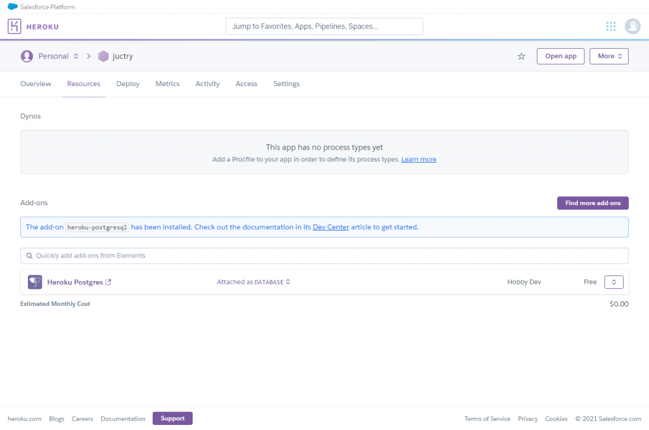This screenshot has height=430, width=649.
Task: Open the More dropdown menu
Action: (x=609, y=56)
